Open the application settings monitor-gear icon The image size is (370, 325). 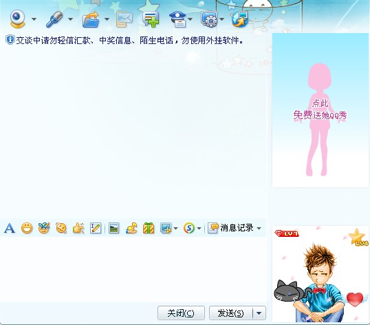[x=209, y=19]
